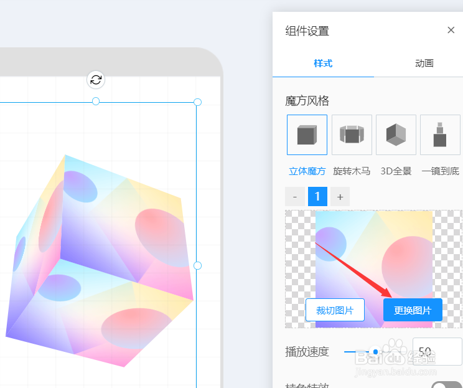Image resolution: width=463 pixels, height=388 pixels.
Task: Select image number 1
Action: 318,197
